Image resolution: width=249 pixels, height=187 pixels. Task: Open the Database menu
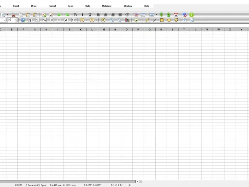[107, 6]
